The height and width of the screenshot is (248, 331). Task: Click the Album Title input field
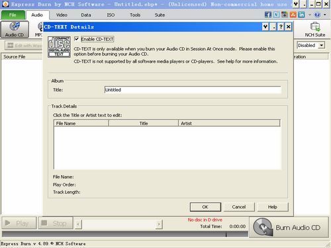click(193, 90)
